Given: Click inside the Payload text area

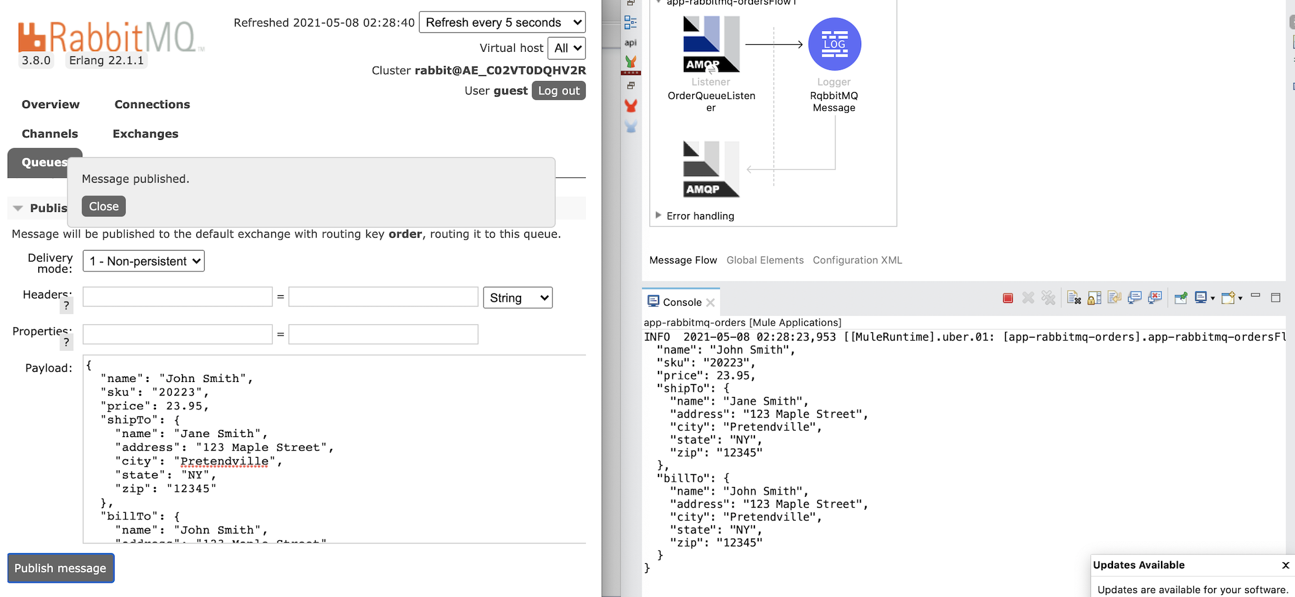Looking at the screenshot, I should point(334,449).
